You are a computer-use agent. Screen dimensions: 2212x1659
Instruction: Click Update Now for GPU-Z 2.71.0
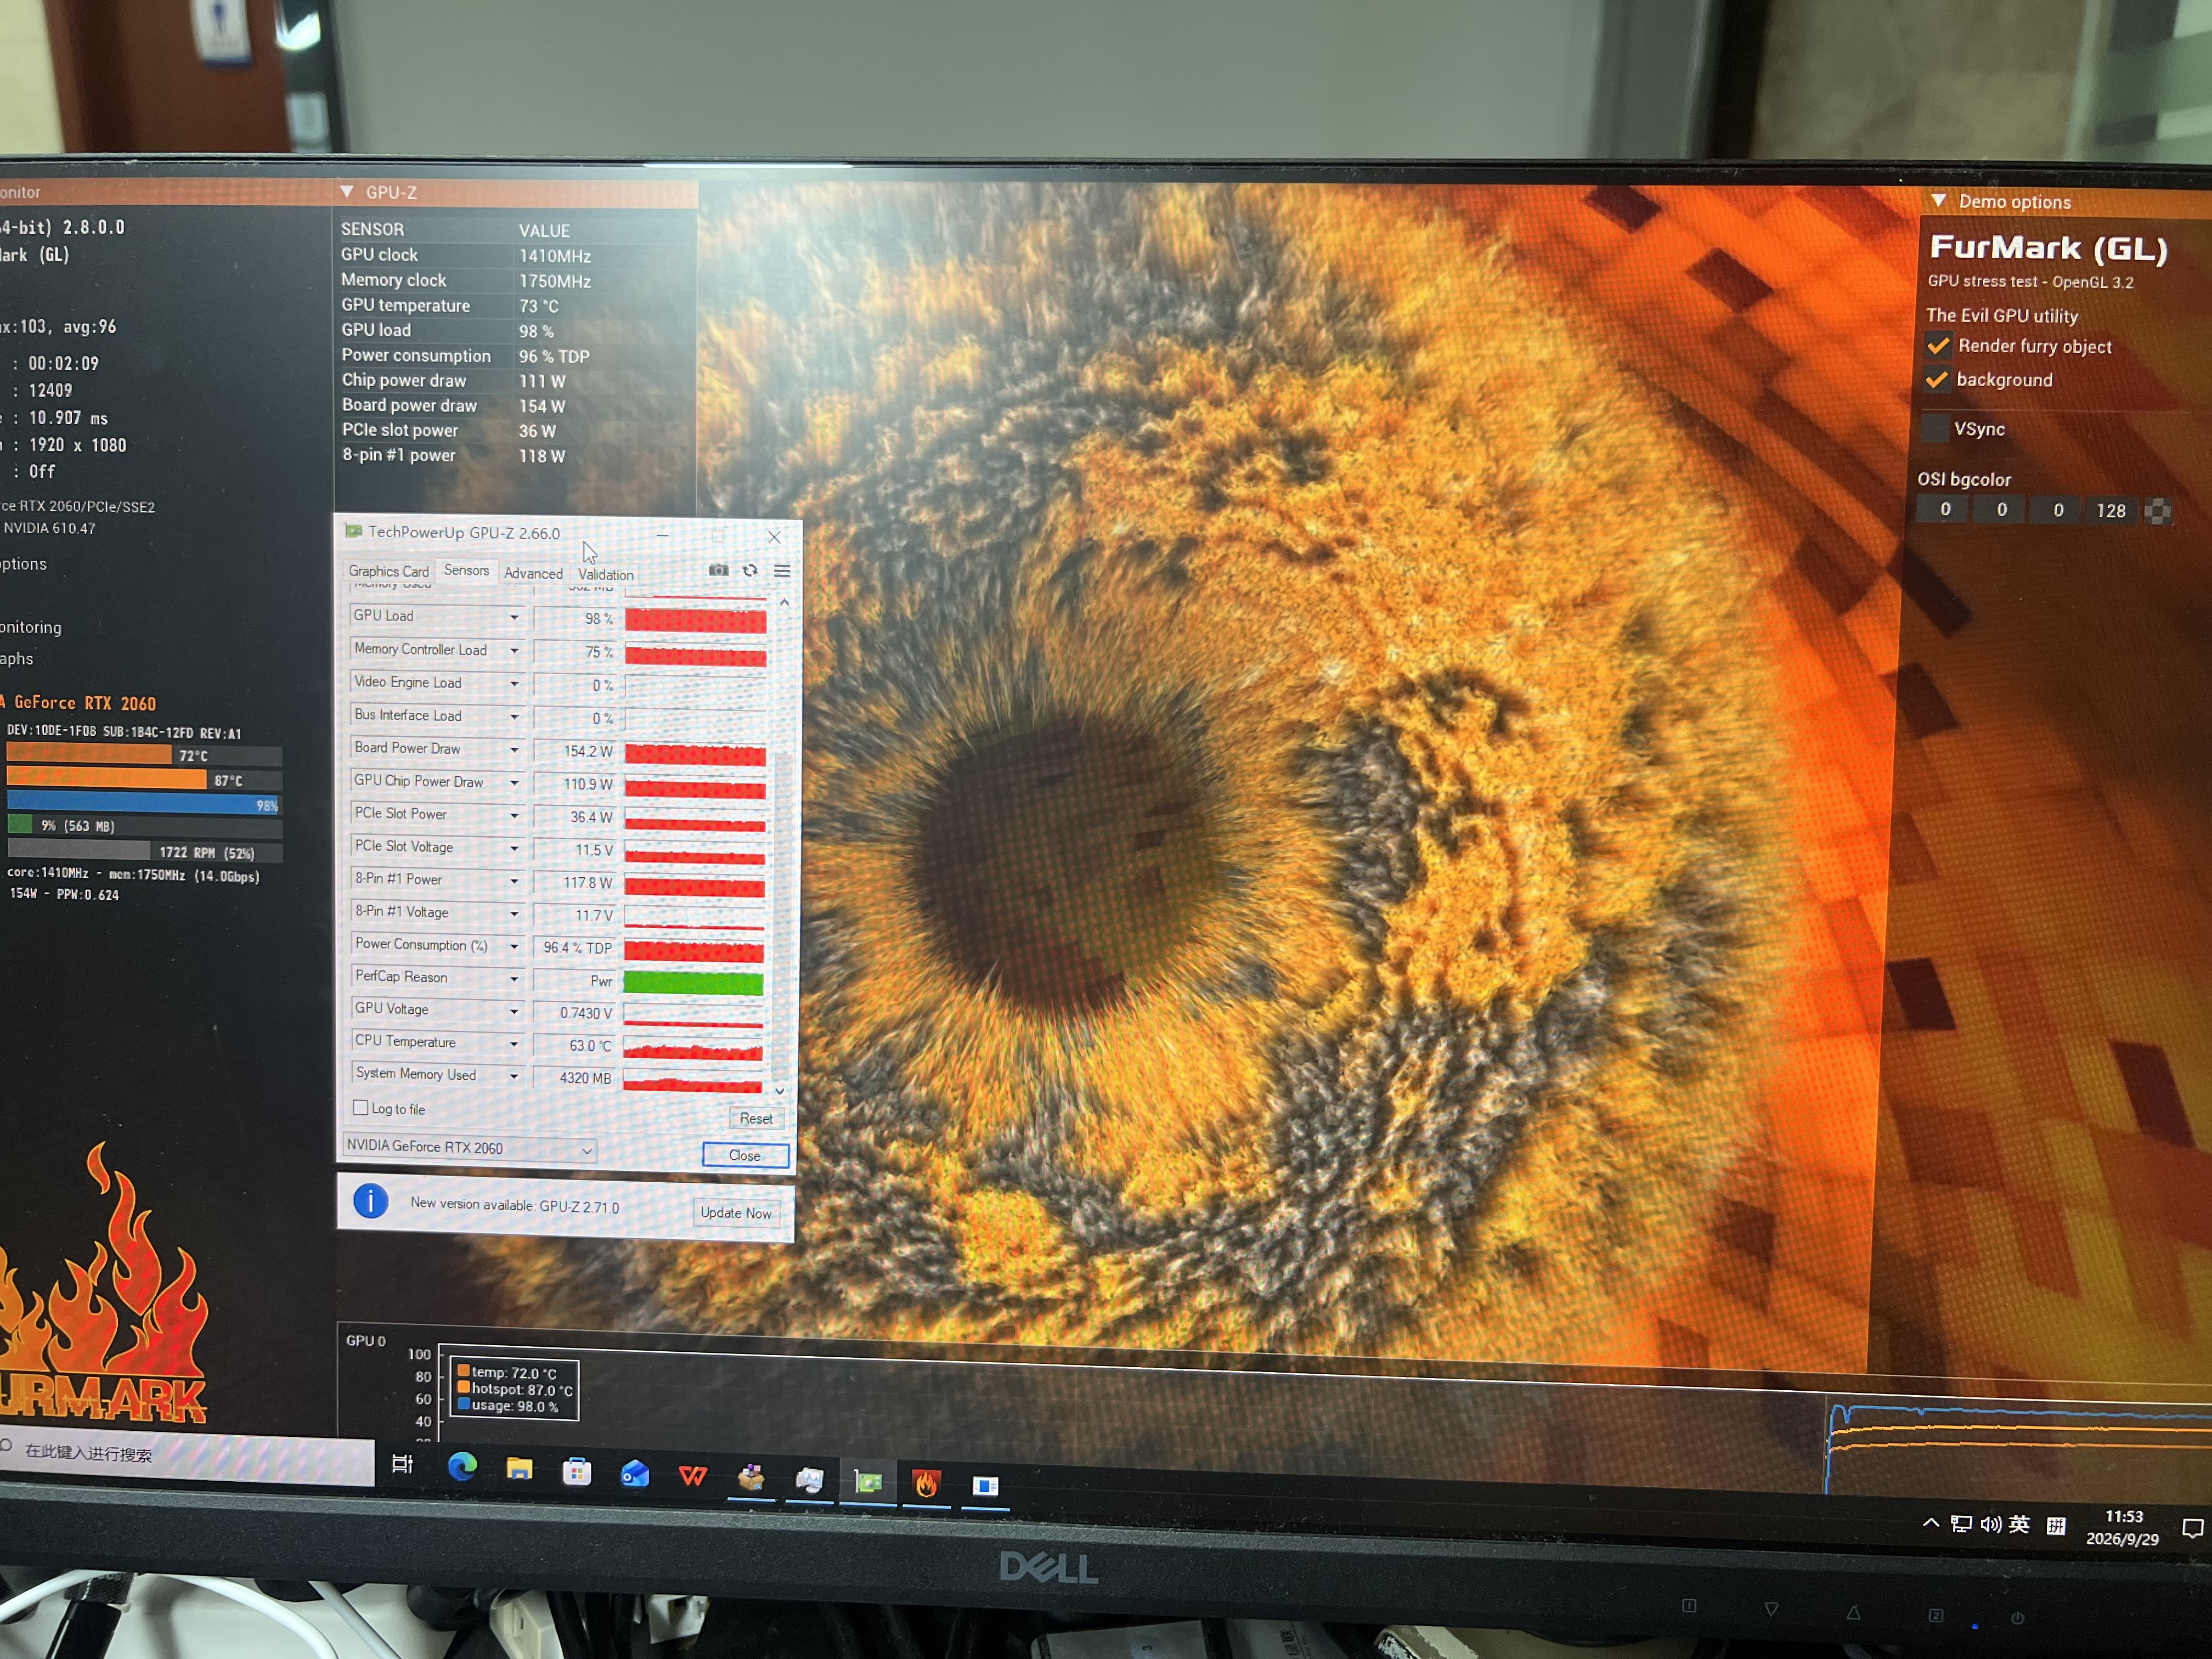[x=736, y=1213]
